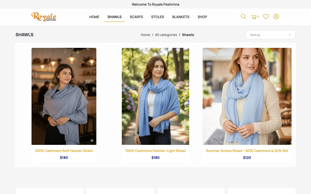Click the $180 price under Feather-Light Shawl
The height and width of the screenshot is (194, 311).
click(155, 158)
